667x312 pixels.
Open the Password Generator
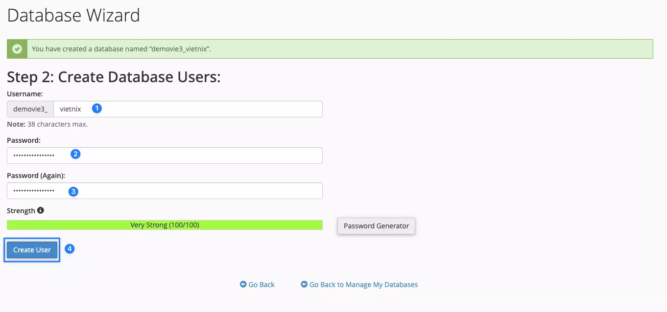[376, 226]
